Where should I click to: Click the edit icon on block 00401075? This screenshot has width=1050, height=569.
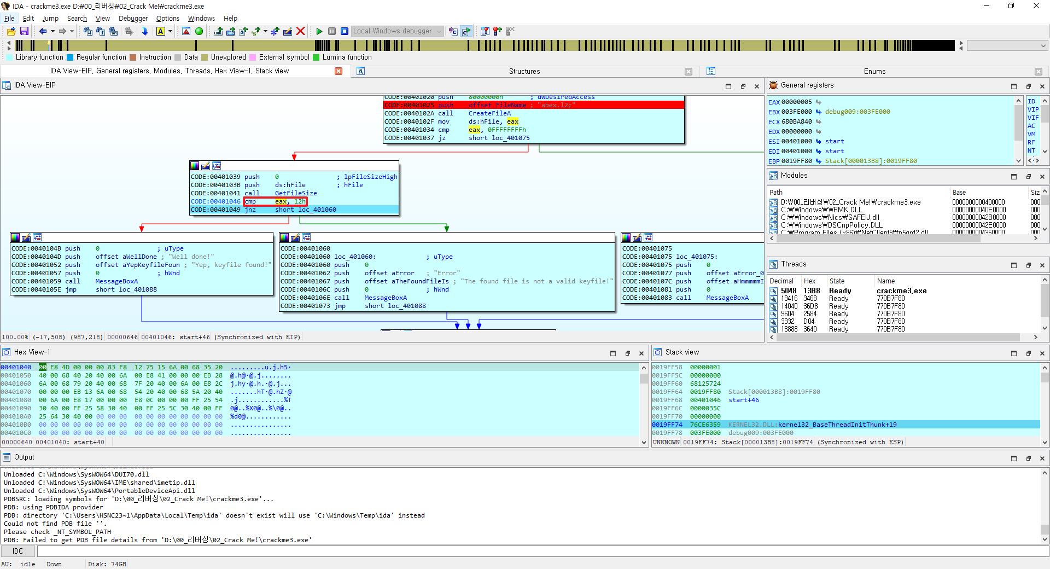click(x=637, y=237)
